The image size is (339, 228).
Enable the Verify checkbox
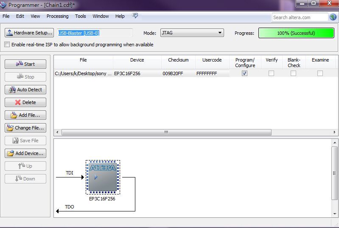[x=272, y=73]
